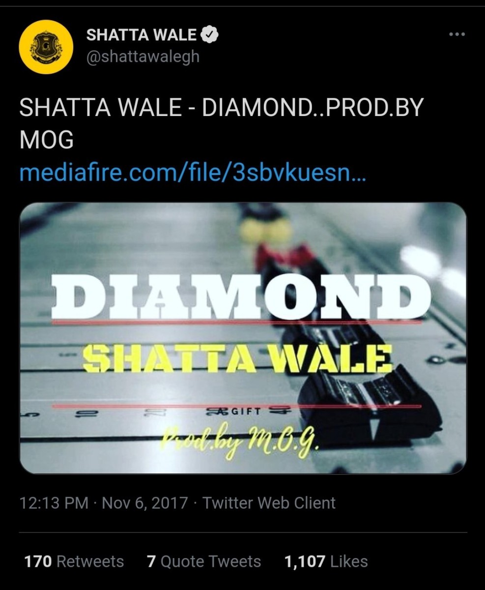The image size is (485, 590).
Task: Open the mediafire.com file link
Action: pos(193,173)
